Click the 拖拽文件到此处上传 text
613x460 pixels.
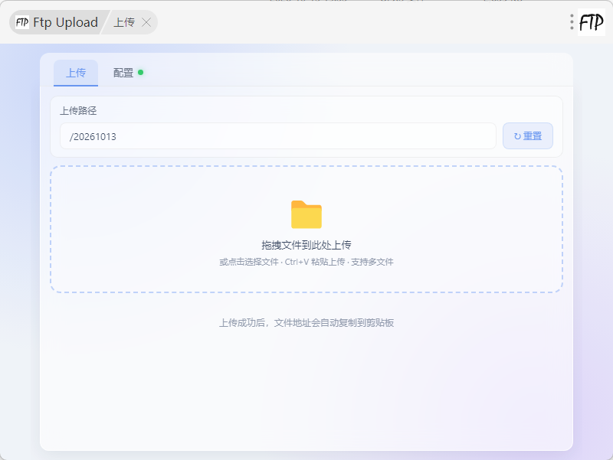pyautogui.click(x=306, y=245)
